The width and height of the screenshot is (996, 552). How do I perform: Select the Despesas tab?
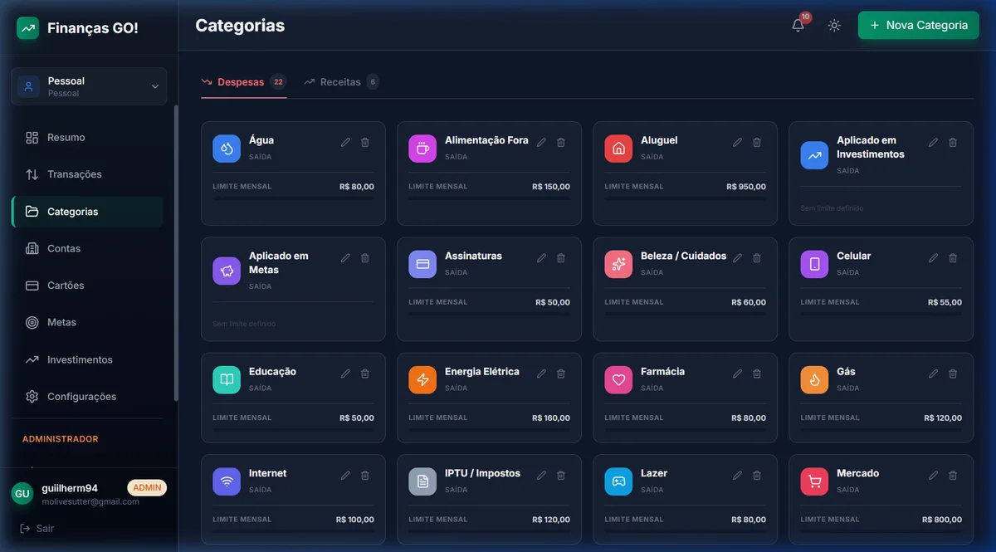(242, 82)
